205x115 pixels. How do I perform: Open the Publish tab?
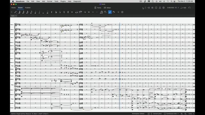click(28, 8)
